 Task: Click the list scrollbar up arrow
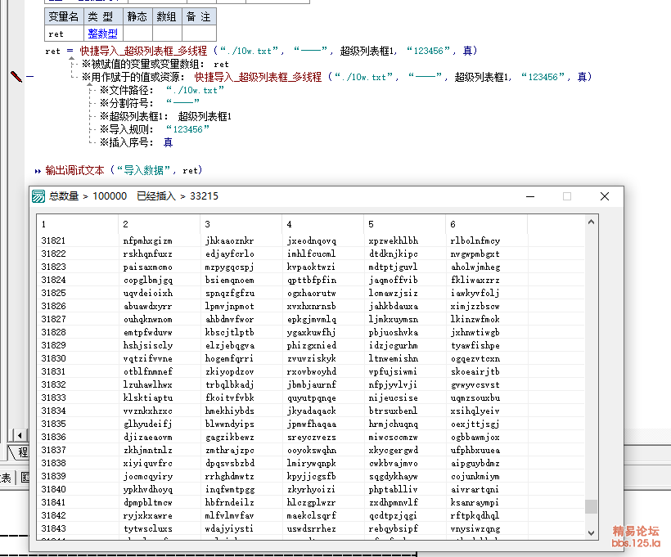pyautogui.click(x=591, y=222)
